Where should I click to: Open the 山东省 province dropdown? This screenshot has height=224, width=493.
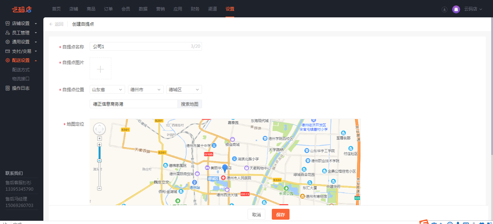coord(107,90)
